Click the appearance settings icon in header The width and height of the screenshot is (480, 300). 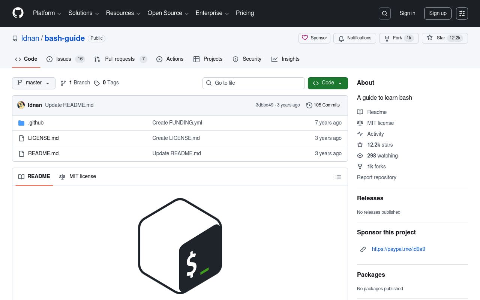(462, 13)
